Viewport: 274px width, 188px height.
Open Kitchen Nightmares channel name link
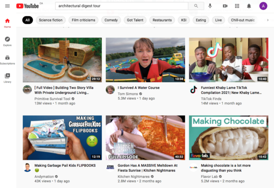pyautogui.click(x=133, y=177)
